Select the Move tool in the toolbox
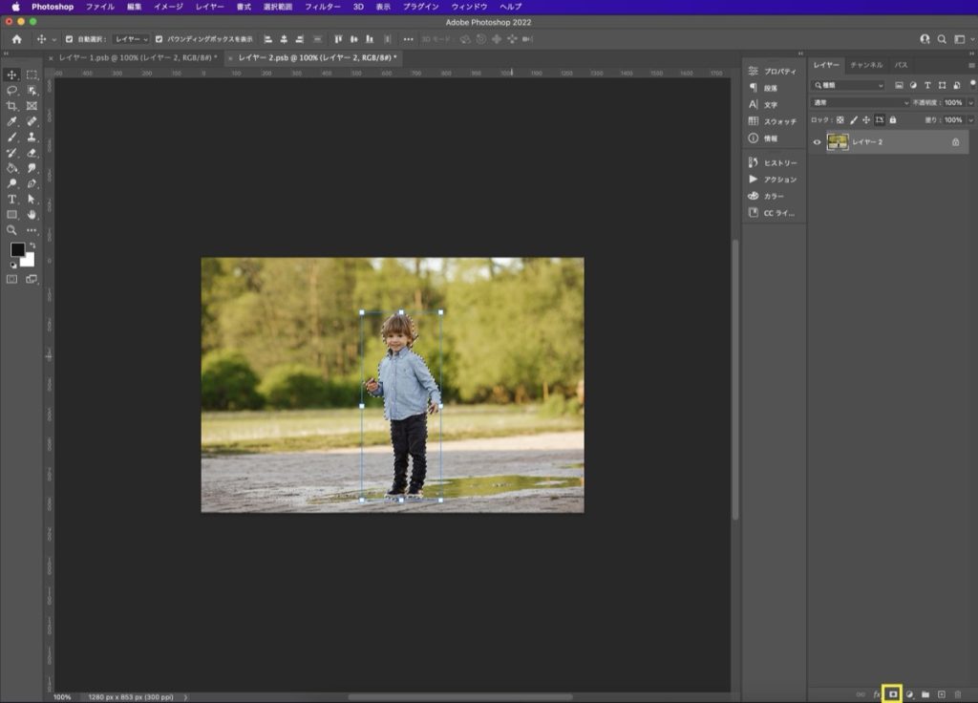Image resolution: width=978 pixels, height=703 pixels. 11,75
